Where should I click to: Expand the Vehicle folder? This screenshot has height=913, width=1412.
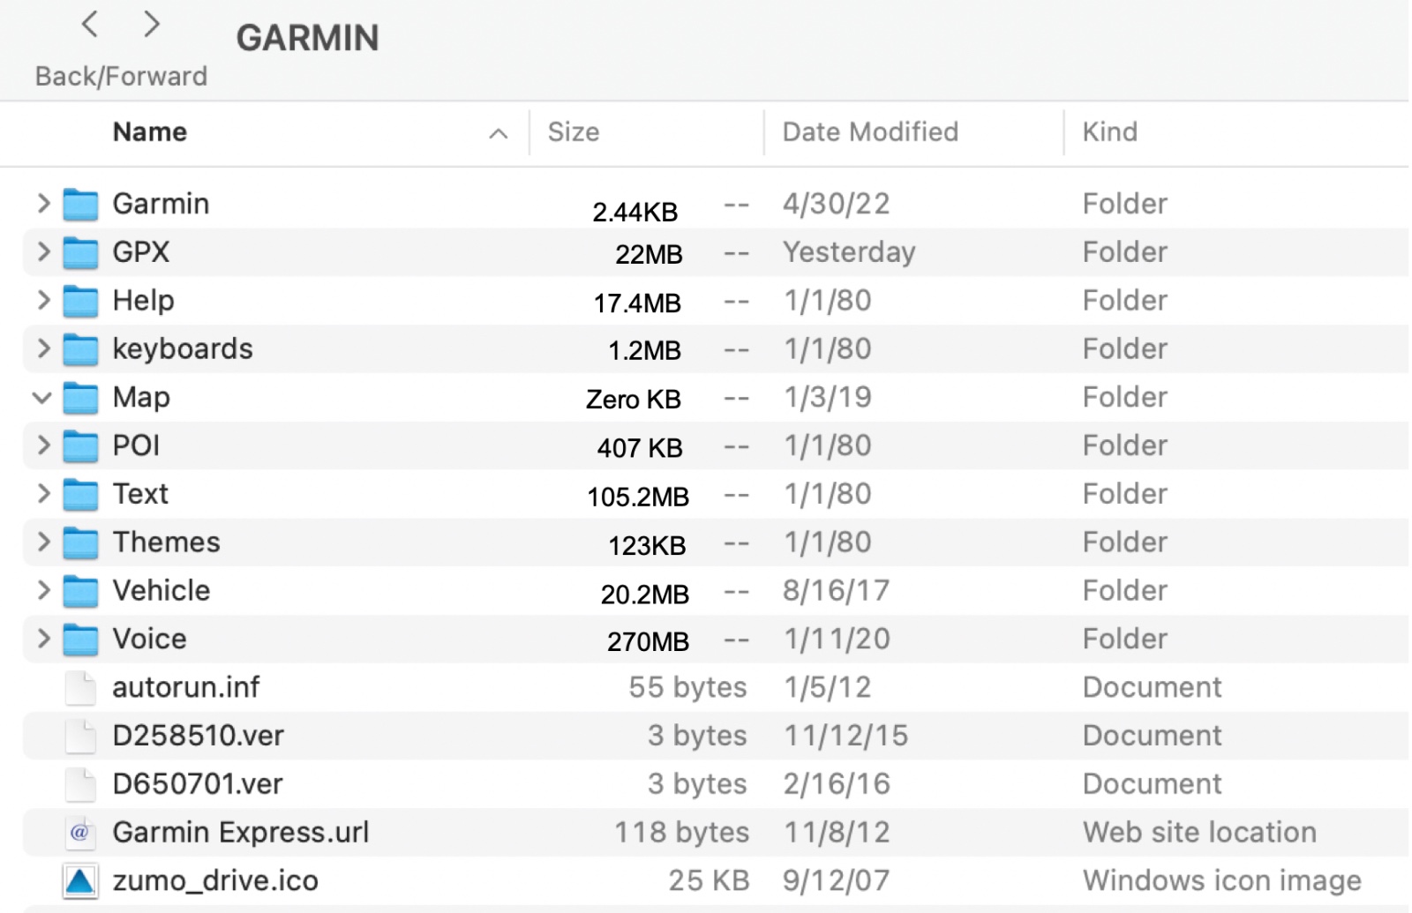pos(42,591)
